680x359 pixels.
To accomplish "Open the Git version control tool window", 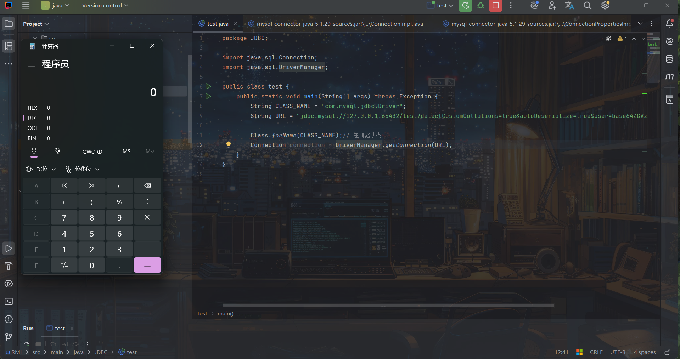I will click(9, 337).
